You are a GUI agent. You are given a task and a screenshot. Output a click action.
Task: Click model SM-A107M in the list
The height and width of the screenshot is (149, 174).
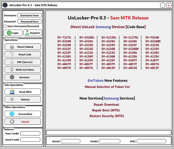coord(130,60)
